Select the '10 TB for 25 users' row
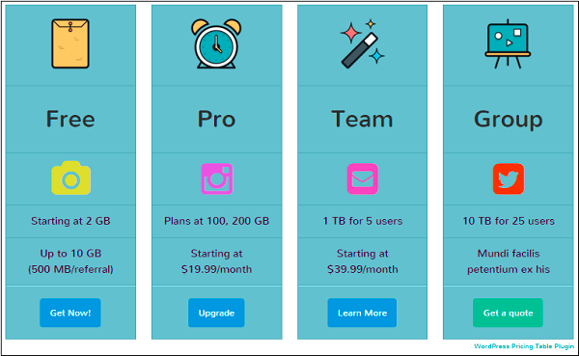The height and width of the screenshot is (356, 579). [509, 221]
